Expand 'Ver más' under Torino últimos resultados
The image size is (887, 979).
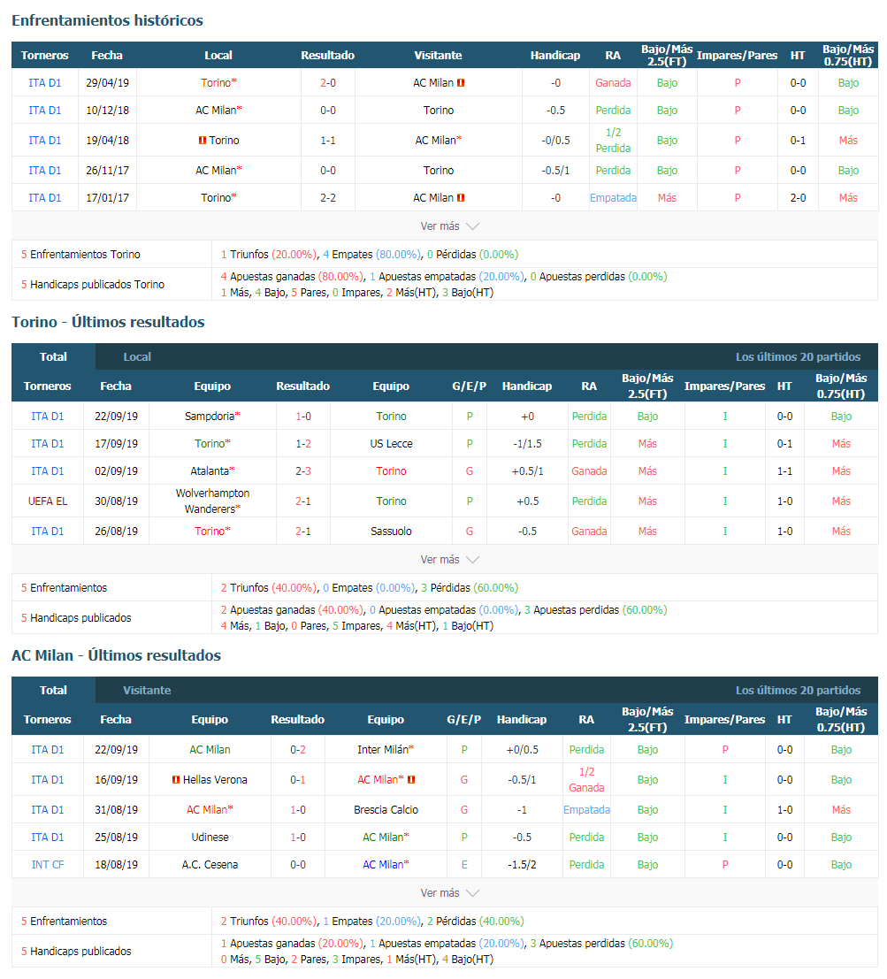click(449, 560)
